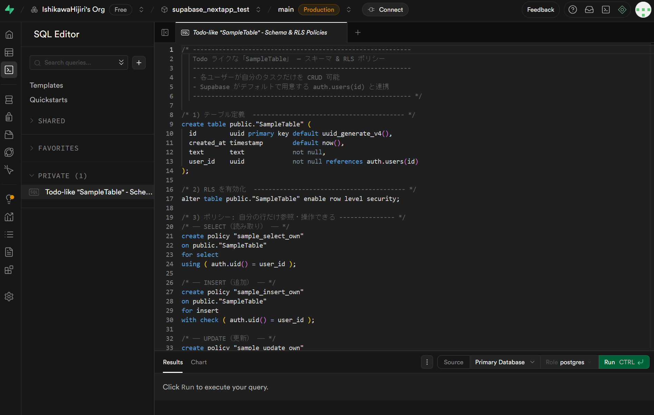Open the AI Assistant diamond icon
The height and width of the screenshot is (415, 654).
(622, 10)
